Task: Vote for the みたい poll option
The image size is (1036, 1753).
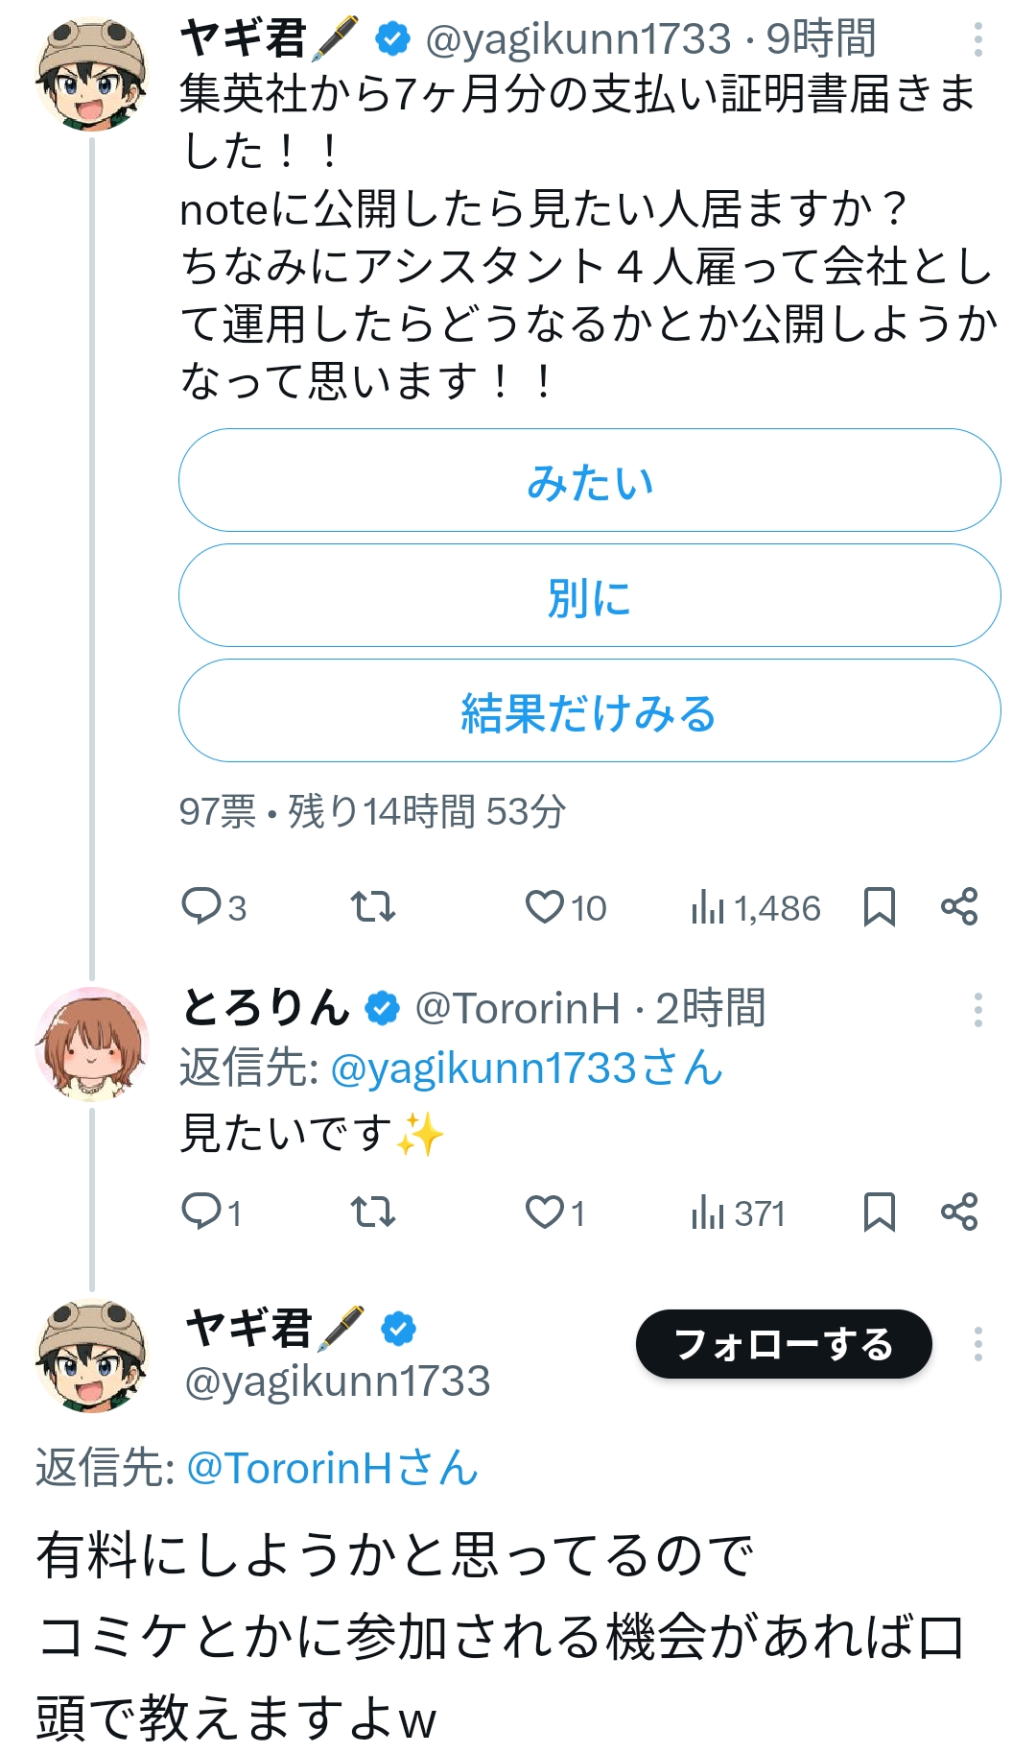Action: pyautogui.click(x=589, y=481)
